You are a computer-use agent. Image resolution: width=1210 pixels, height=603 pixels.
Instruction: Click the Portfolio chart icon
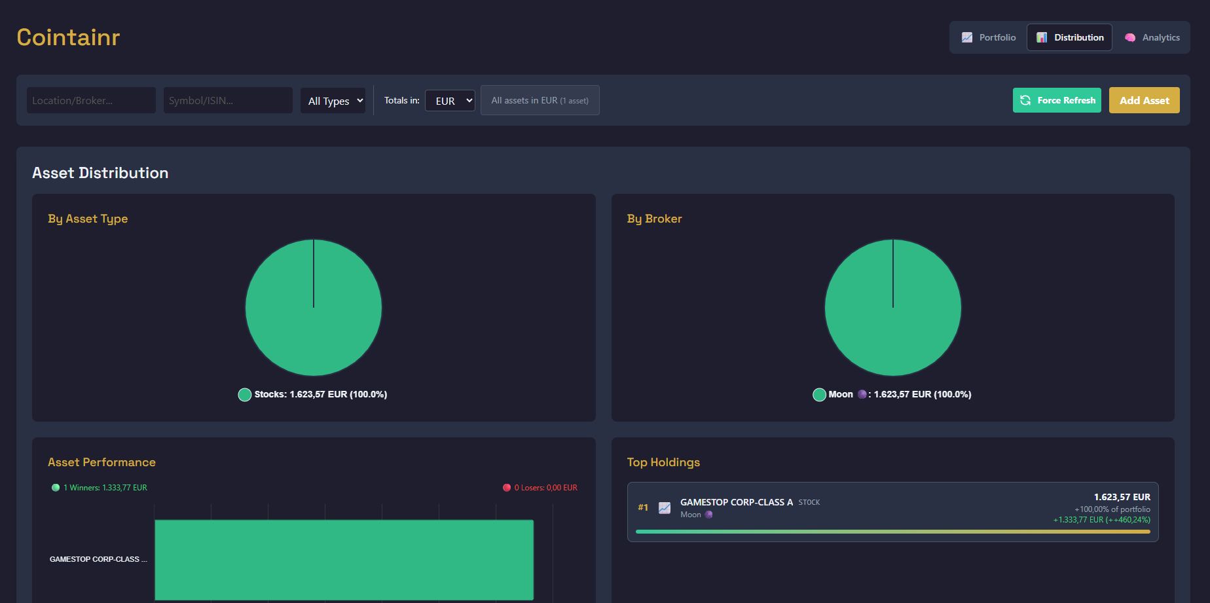click(x=967, y=37)
